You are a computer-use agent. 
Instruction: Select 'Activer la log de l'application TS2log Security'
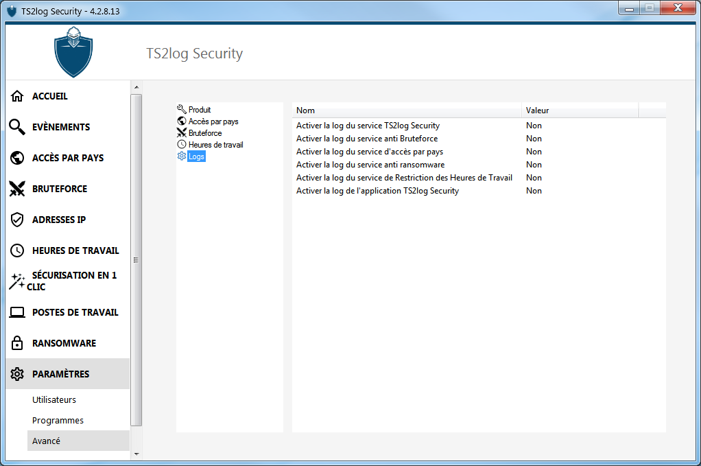[x=377, y=191]
